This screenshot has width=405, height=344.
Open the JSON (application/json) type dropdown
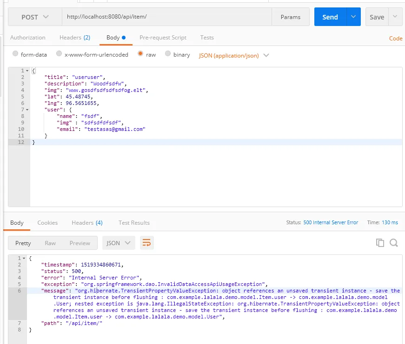click(x=234, y=55)
